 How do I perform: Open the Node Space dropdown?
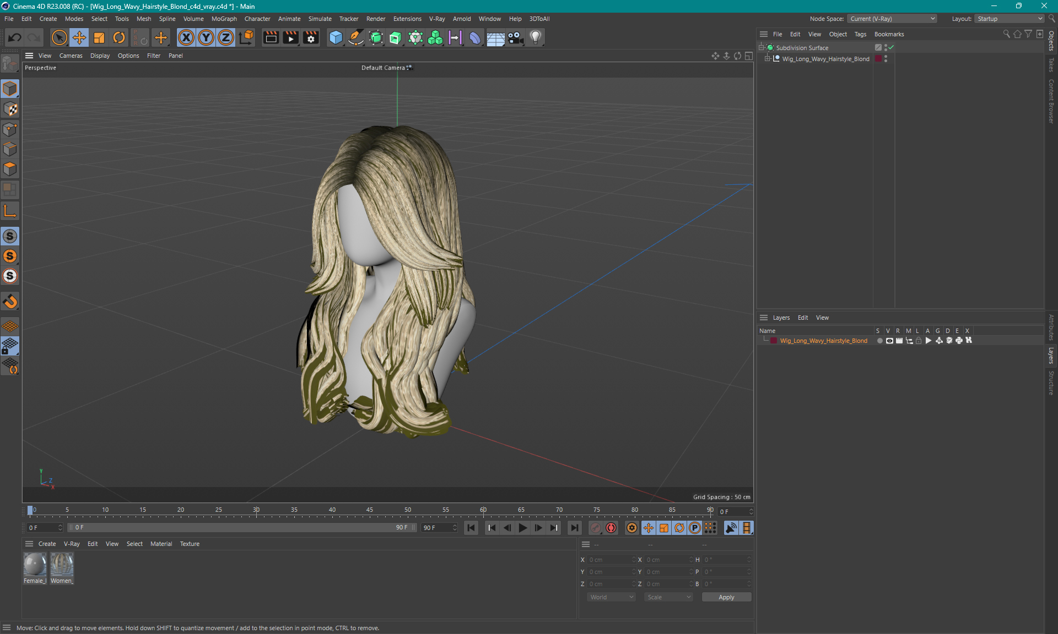(892, 19)
